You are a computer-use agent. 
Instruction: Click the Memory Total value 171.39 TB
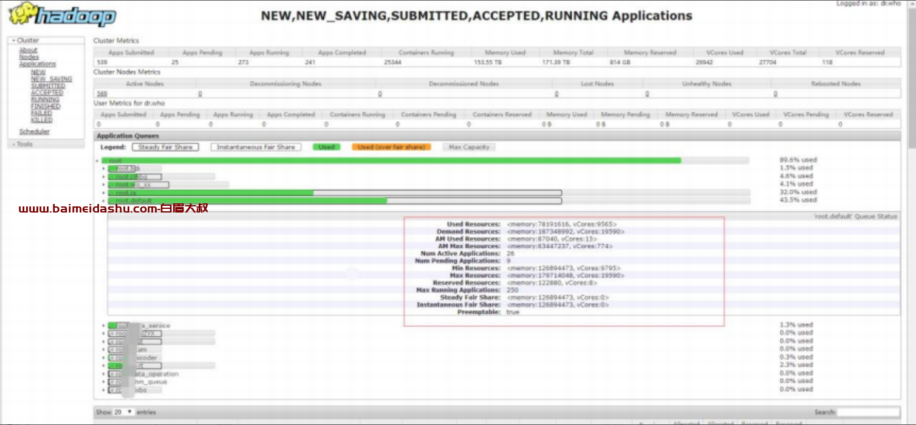(x=556, y=62)
